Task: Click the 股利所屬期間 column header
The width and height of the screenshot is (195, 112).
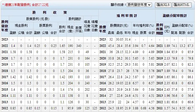Action: tap(160, 29)
